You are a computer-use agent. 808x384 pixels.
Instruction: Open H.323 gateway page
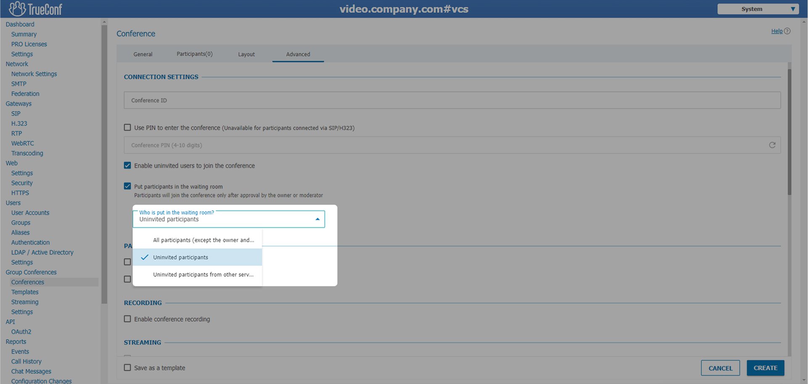(19, 124)
